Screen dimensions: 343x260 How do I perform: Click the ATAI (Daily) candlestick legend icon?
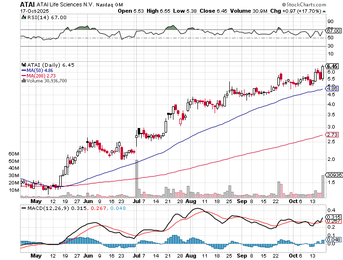pyautogui.click(x=24, y=65)
